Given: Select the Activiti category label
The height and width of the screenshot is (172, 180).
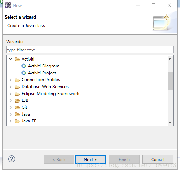Looking at the screenshot, I should 28,59.
